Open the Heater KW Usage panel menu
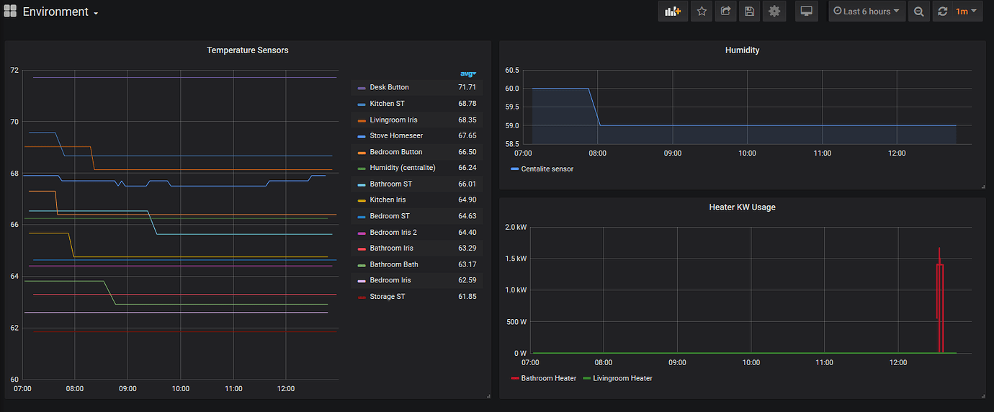 pyautogui.click(x=742, y=207)
